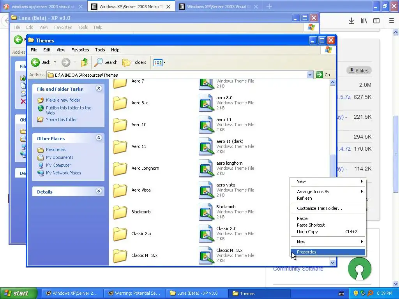The height and width of the screenshot is (299, 399).
Task: Select the Blackcomb folder icon
Action: click(120, 212)
